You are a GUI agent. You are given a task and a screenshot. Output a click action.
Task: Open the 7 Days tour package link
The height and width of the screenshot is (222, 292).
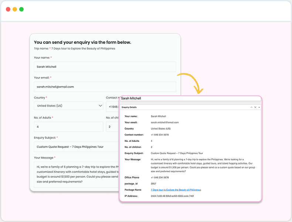(176, 190)
